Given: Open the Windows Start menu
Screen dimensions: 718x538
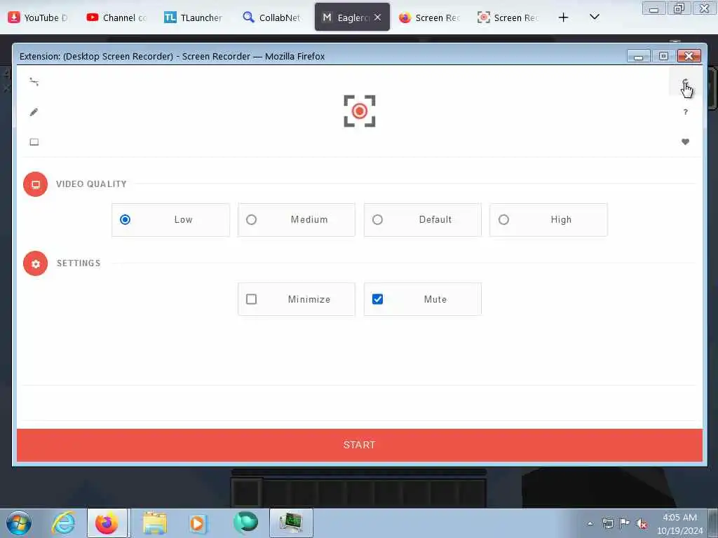Looking at the screenshot, I should [x=19, y=523].
